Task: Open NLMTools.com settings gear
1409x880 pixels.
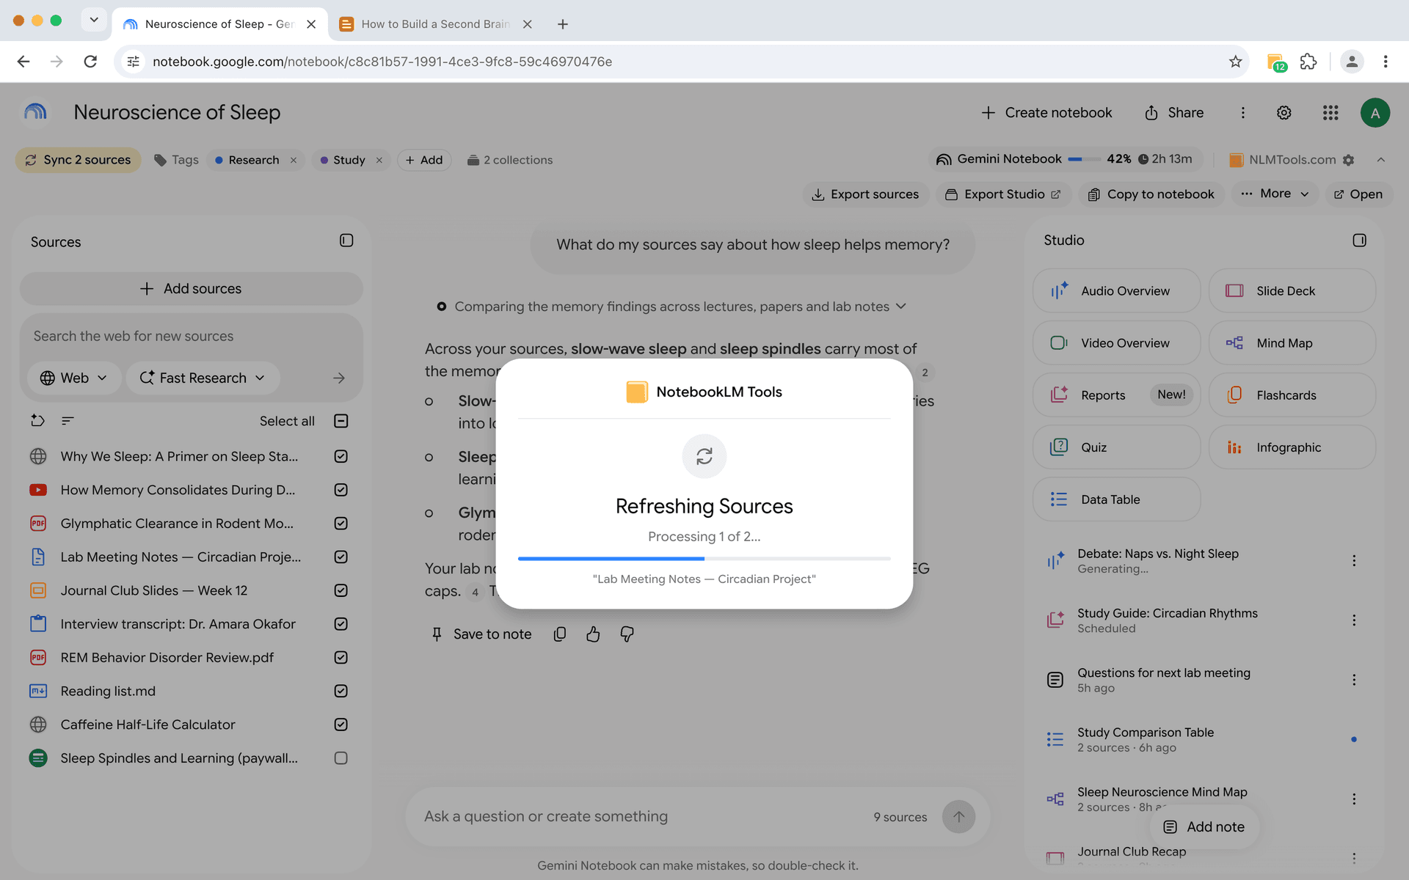Action: (1348, 160)
